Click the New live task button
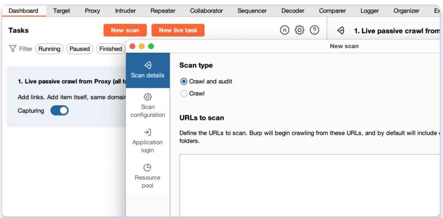Screen dimensions: 443x218 (178, 30)
